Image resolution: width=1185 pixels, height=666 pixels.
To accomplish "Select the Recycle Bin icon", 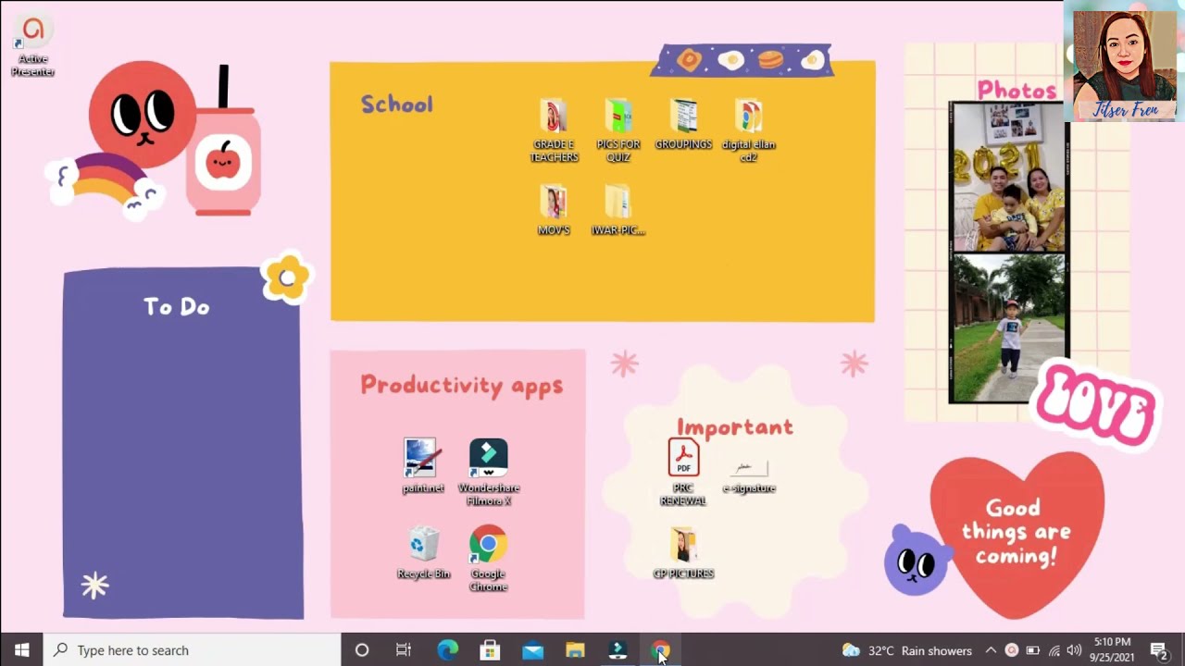I will tap(423, 552).
